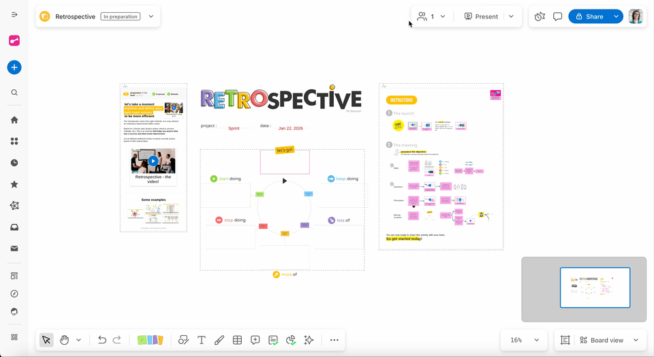
Task: Open the Board view dropdown
Action: pyautogui.click(x=609, y=341)
